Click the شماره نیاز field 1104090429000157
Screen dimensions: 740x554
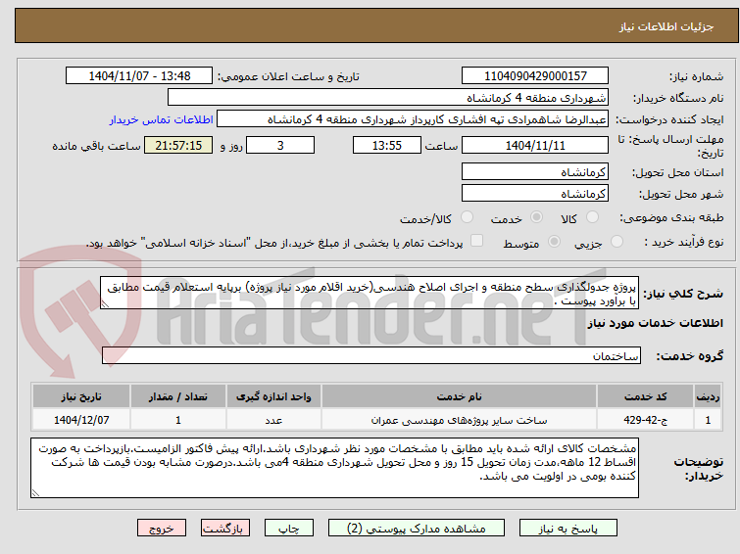click(535, 76)
